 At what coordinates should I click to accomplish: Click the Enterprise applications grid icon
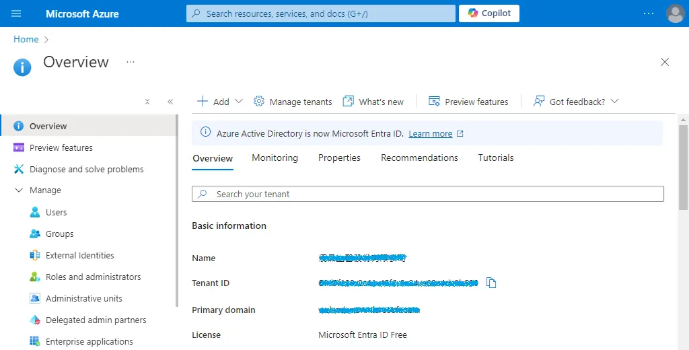[35, 341]
